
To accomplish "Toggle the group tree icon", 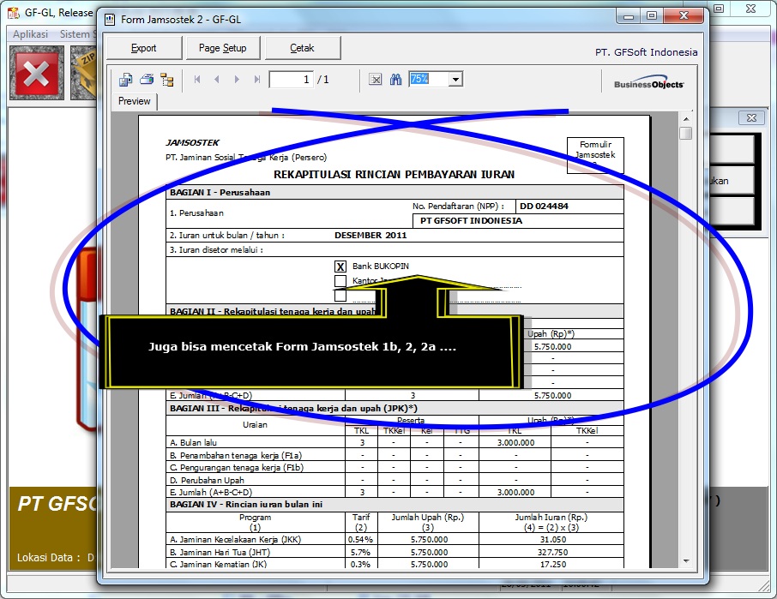I will pos(167,79).
